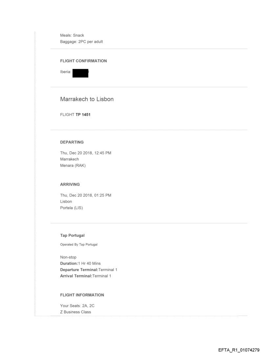
Task: Select the 12:45 PM departure date line
Action: click(x=85, y=153)
